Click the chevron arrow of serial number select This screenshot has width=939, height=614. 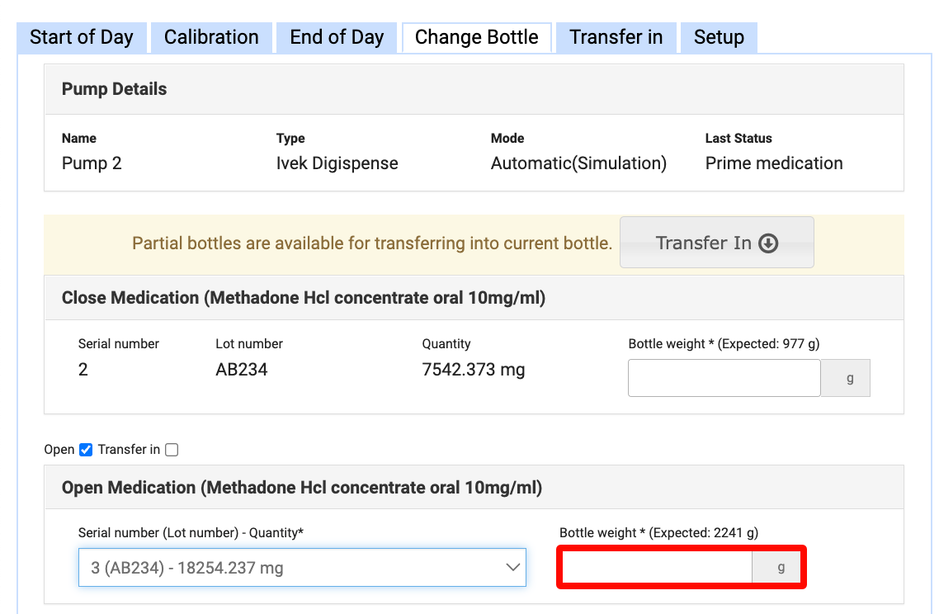[512, 568]
